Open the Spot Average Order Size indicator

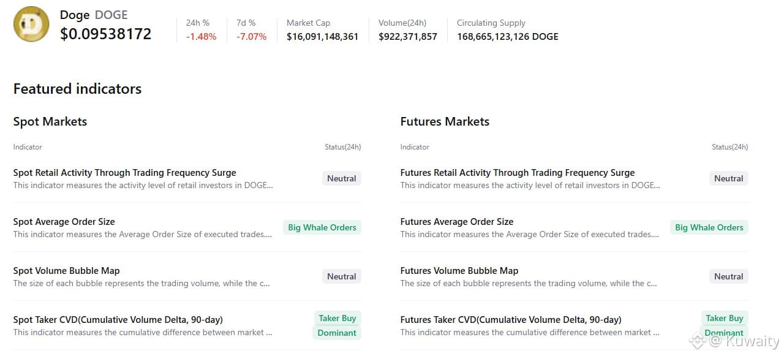[x=64, y=222]
